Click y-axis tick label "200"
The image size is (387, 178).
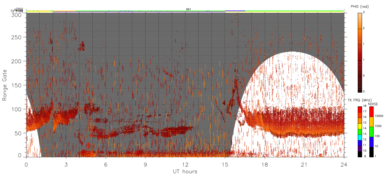coord(17,61)
